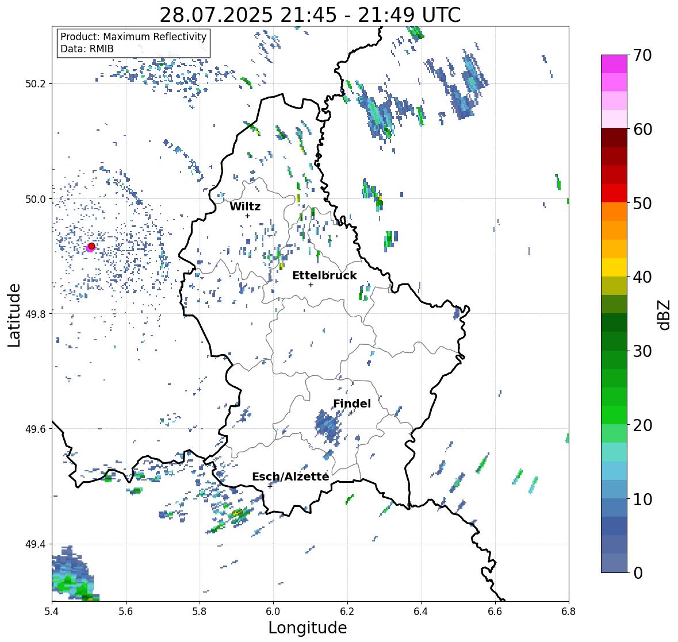Click the 5.8 longitude tick label
This screenshot has height=642, width=678.
tap(200, 612)
